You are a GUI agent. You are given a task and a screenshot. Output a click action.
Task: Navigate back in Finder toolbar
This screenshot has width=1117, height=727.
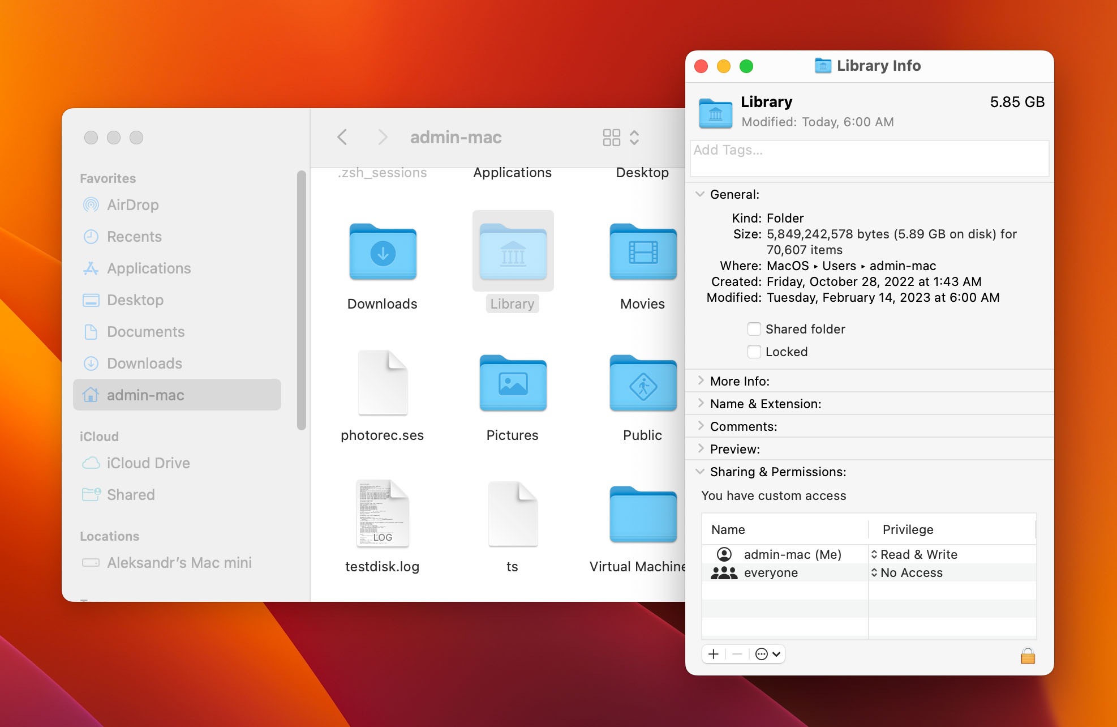coord(343,136)
